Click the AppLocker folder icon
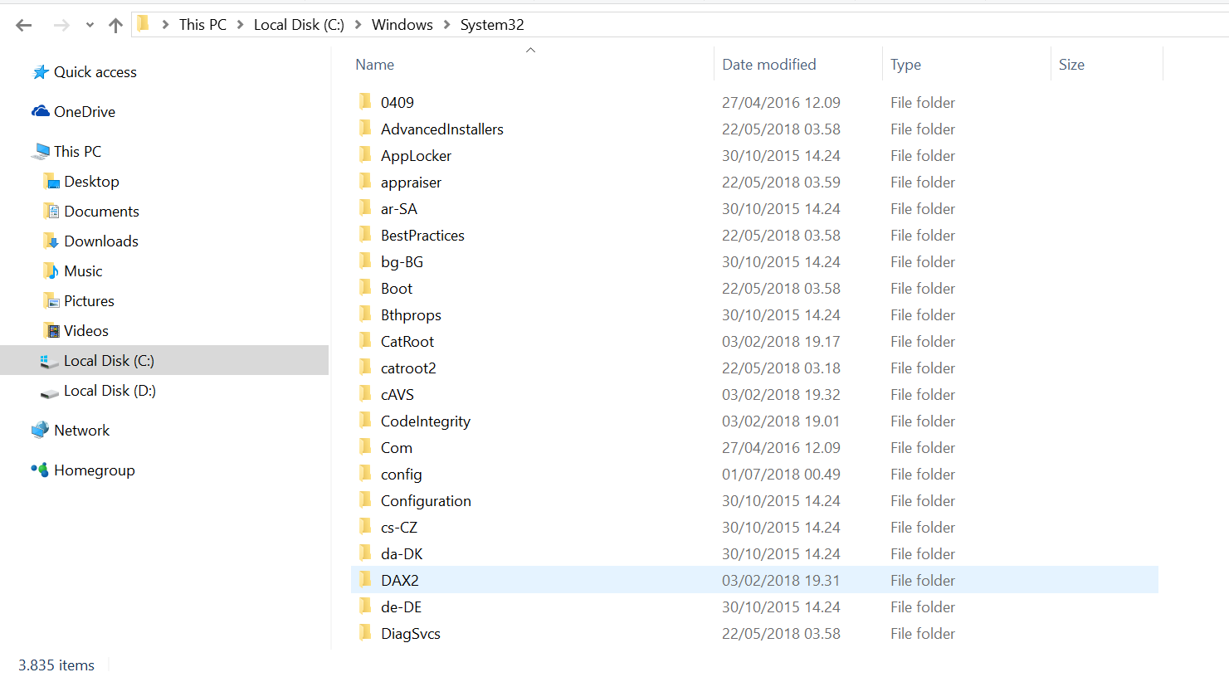This screenshot has height=677, width=1229. pyautogui.click(x=366, y=154)
